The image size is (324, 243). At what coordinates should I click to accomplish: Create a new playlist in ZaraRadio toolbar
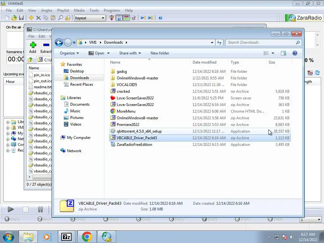pos(7,18)
